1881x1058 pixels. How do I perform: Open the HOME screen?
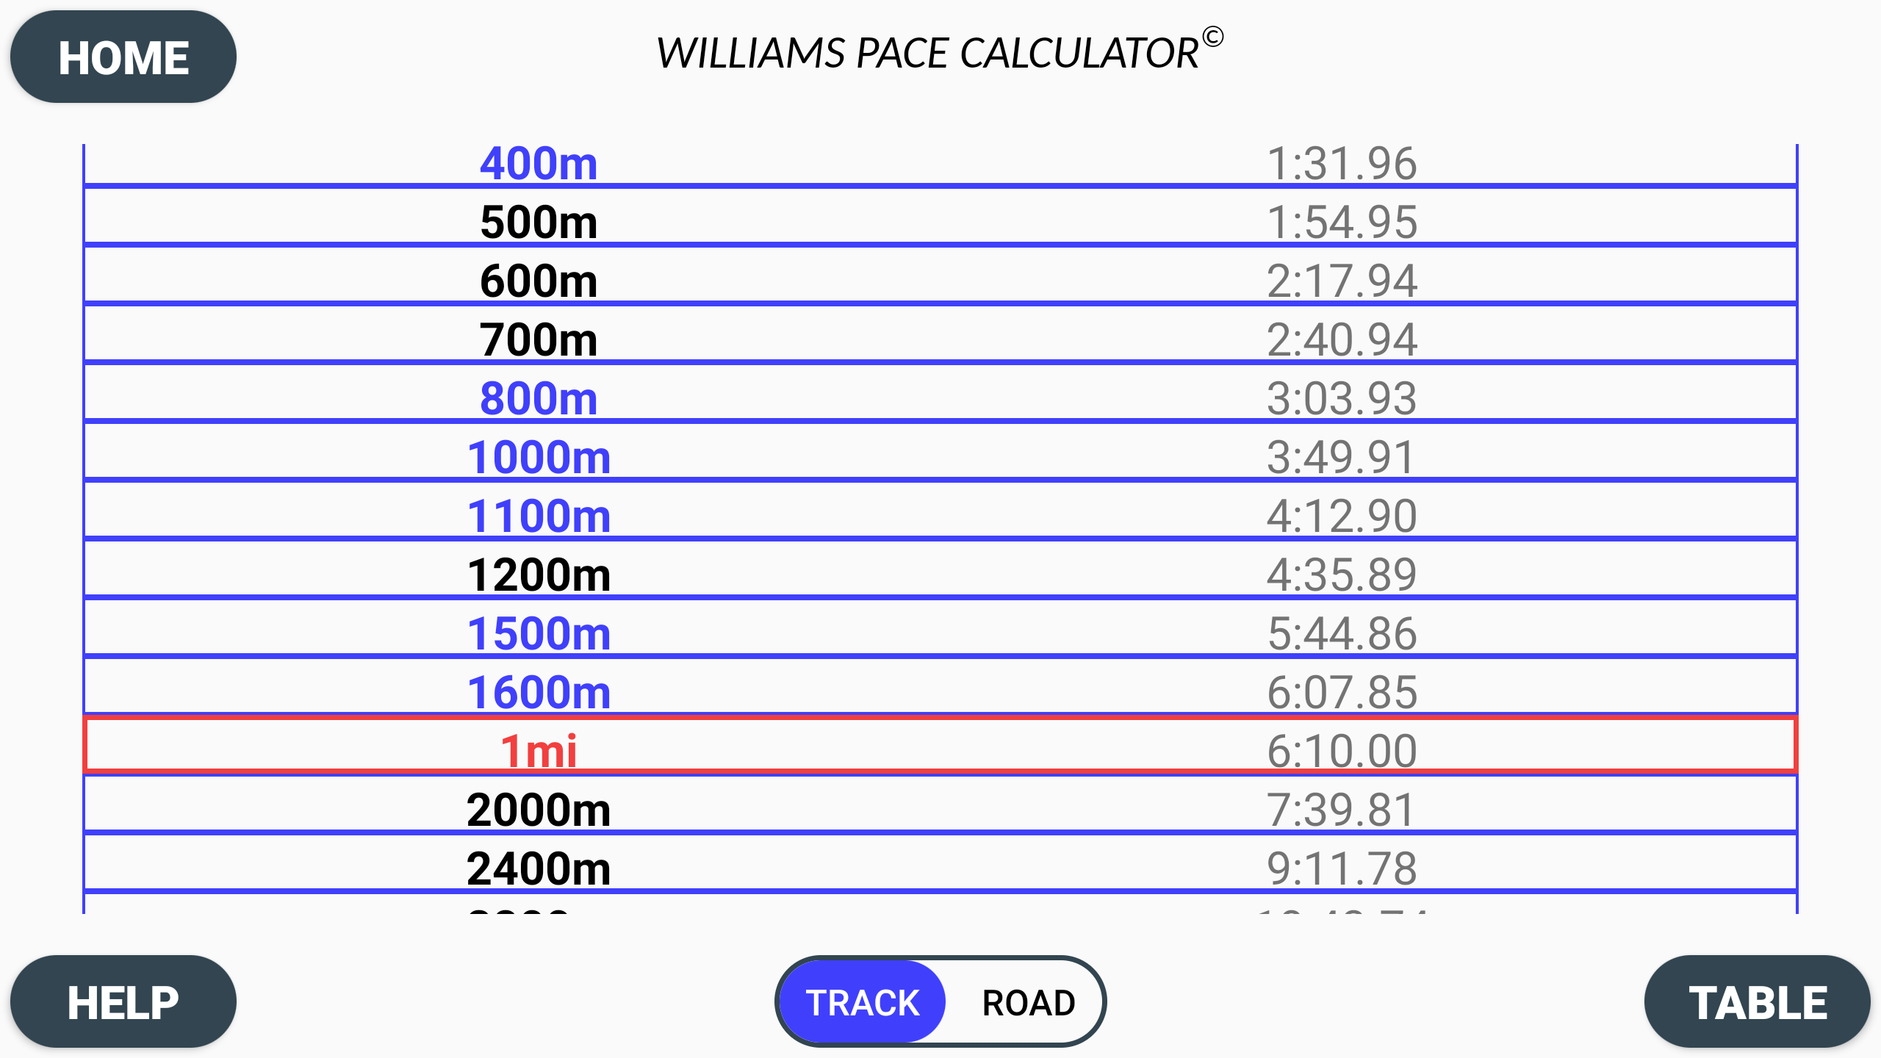123,57
